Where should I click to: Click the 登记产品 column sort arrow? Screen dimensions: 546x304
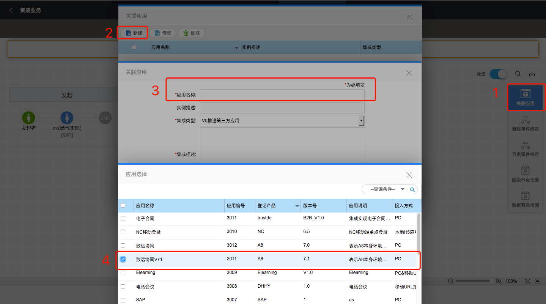coord(297,206)
